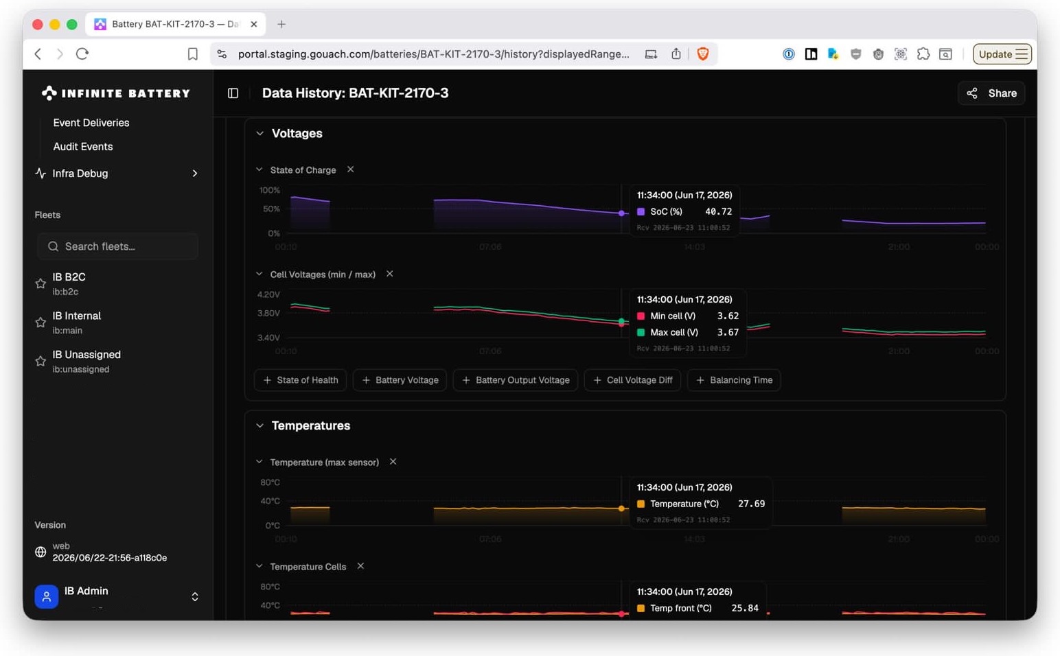
Task: Toggle the sidebar panel icon
Action: 233,93
